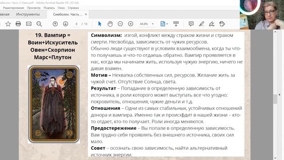Print the document using the printer icon
284x160 pixels.
(18, 24)
